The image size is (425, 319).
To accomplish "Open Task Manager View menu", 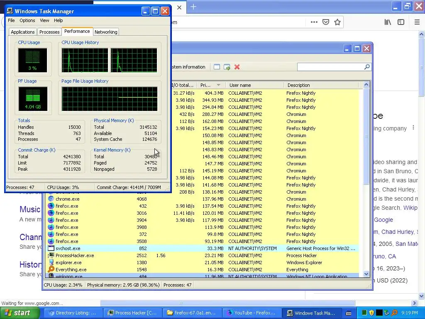I will (x=44, y=20).
